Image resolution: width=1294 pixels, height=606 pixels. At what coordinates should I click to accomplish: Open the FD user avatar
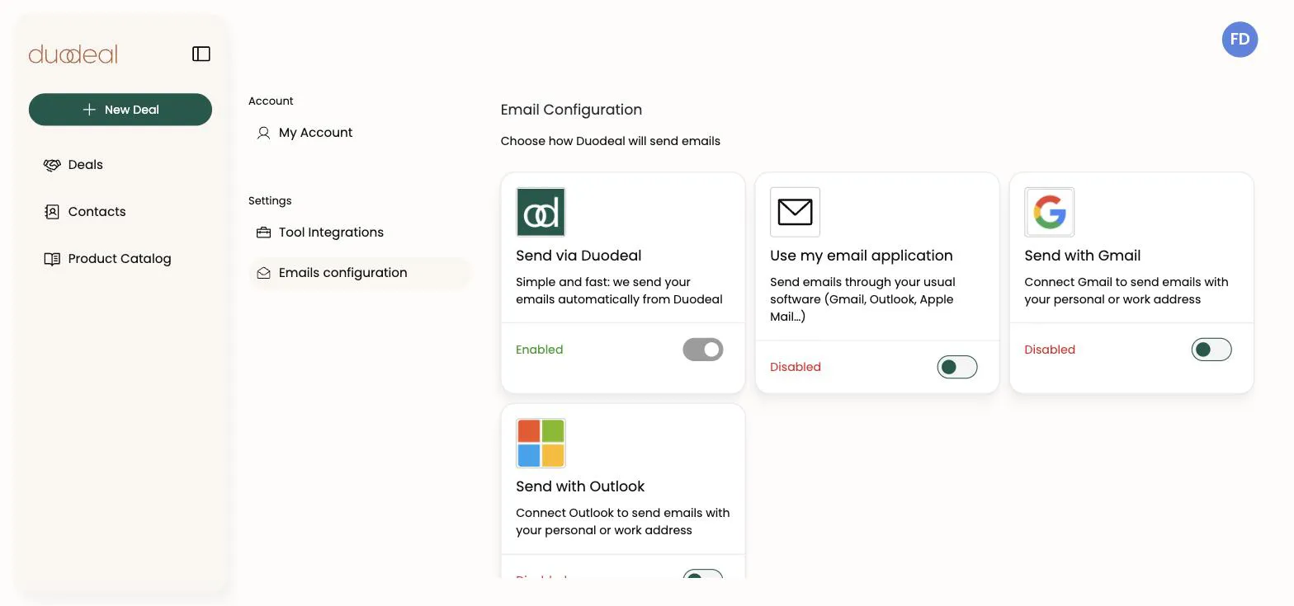pyautogui.click(x=1240, y=40)
